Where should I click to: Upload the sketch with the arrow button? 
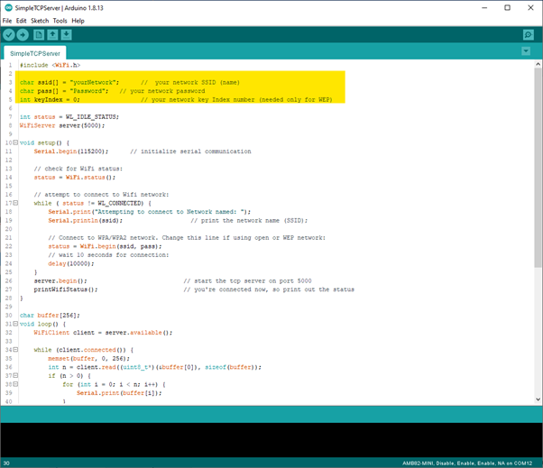pos(23,34)
